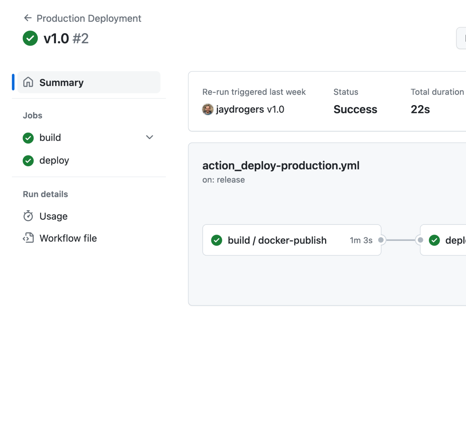The image size is (466, 441).
Task: Click the back arrow beside Production Deployment
Action: [28, 18]
